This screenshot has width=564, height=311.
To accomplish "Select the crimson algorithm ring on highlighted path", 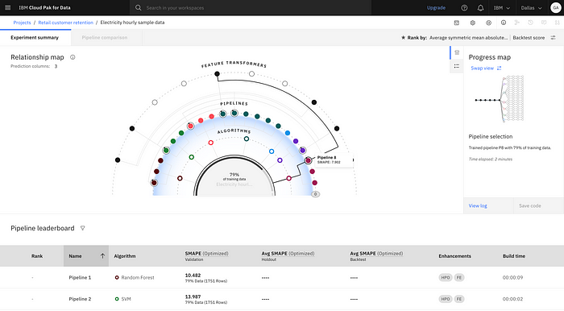I will coord(288,178).
